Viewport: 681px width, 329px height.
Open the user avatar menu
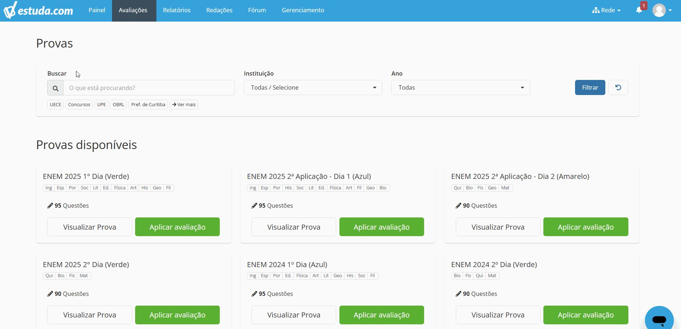662,10
